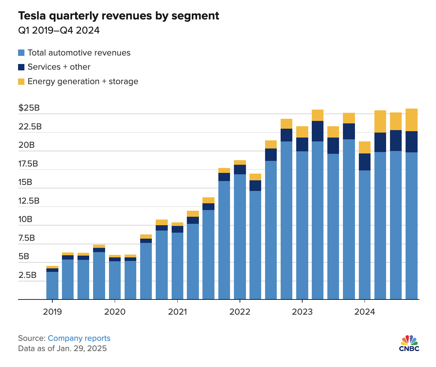
Task: Click the blue Total automotive revenues legend swatch
Action: pos(21,53)
